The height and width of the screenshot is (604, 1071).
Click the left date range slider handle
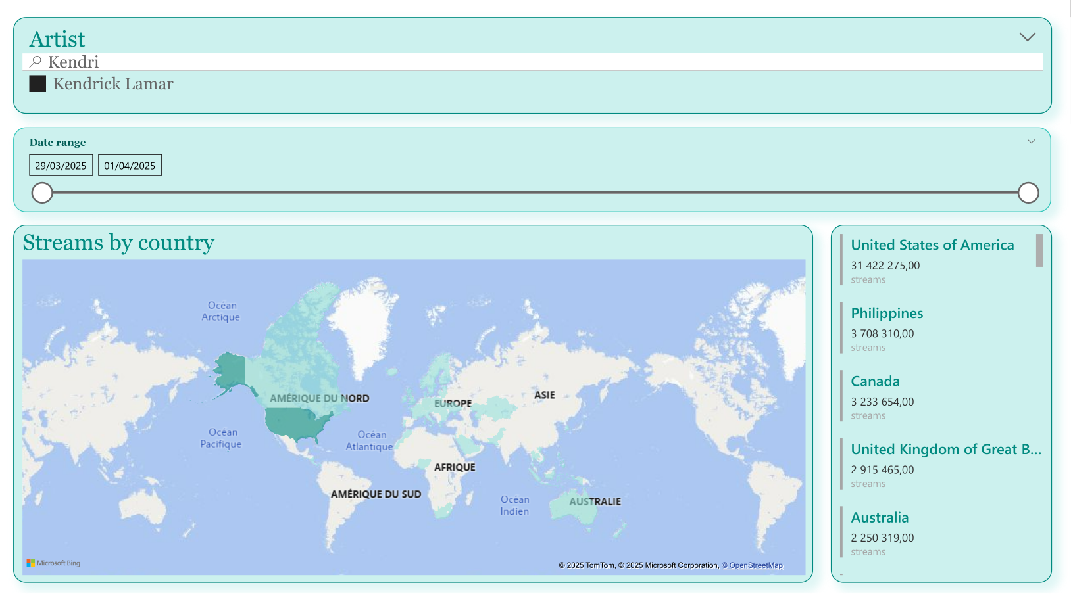(x=42, y=193)
